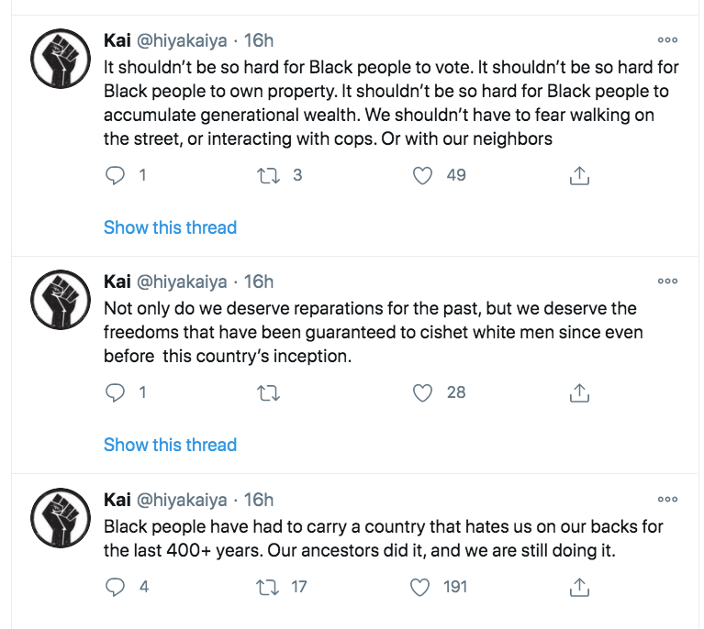Open more options on the 400+ years tweet

667,500
